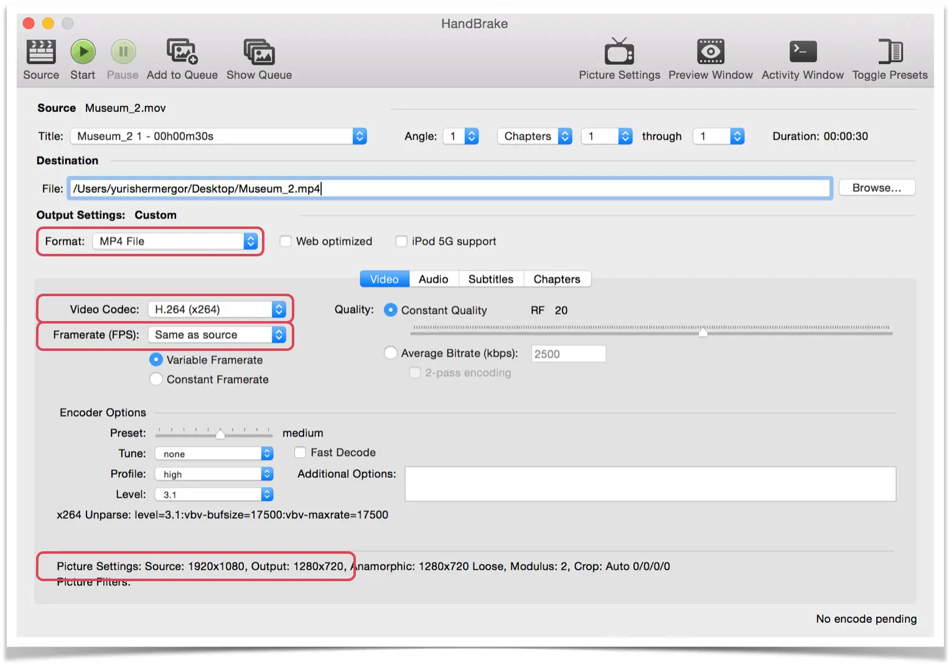Screen dimensions: 952x667
Task: Enable the Fast Decode checkbox
Action: (x=301, y=452)
